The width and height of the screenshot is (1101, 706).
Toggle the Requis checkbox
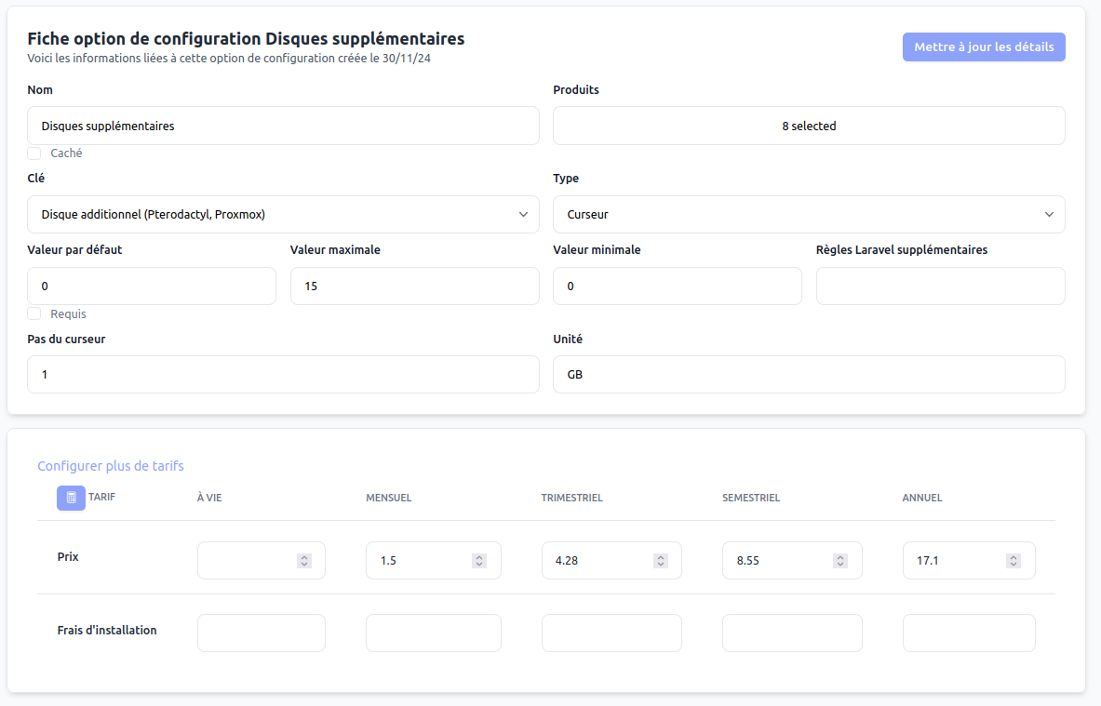point(34,314)
